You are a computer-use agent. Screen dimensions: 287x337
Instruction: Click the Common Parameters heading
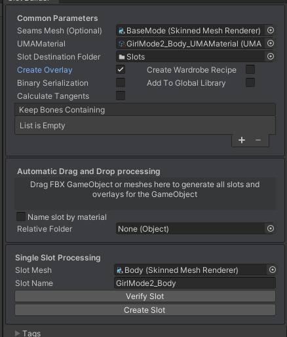[x=58, y=18]
